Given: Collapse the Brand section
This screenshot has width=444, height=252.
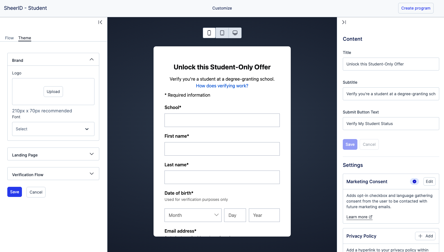Looking at the screenshot, I should point(92,60).
